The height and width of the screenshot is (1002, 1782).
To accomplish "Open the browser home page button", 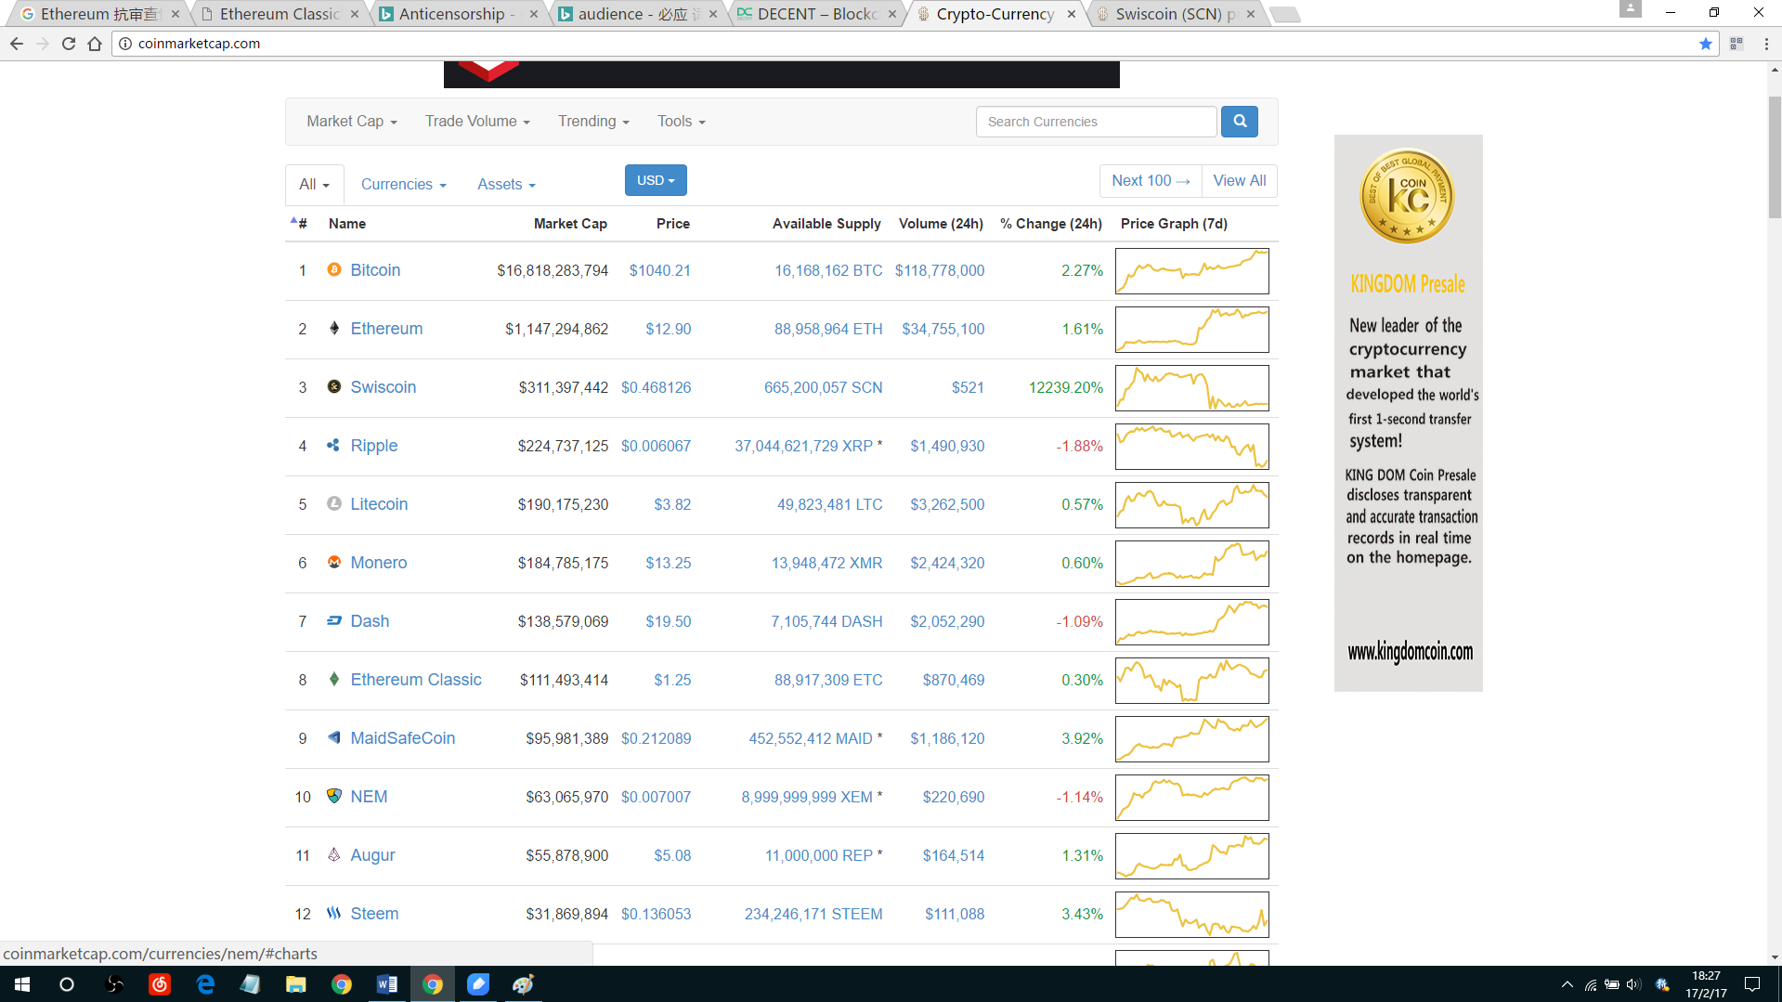I will point(95,44).
